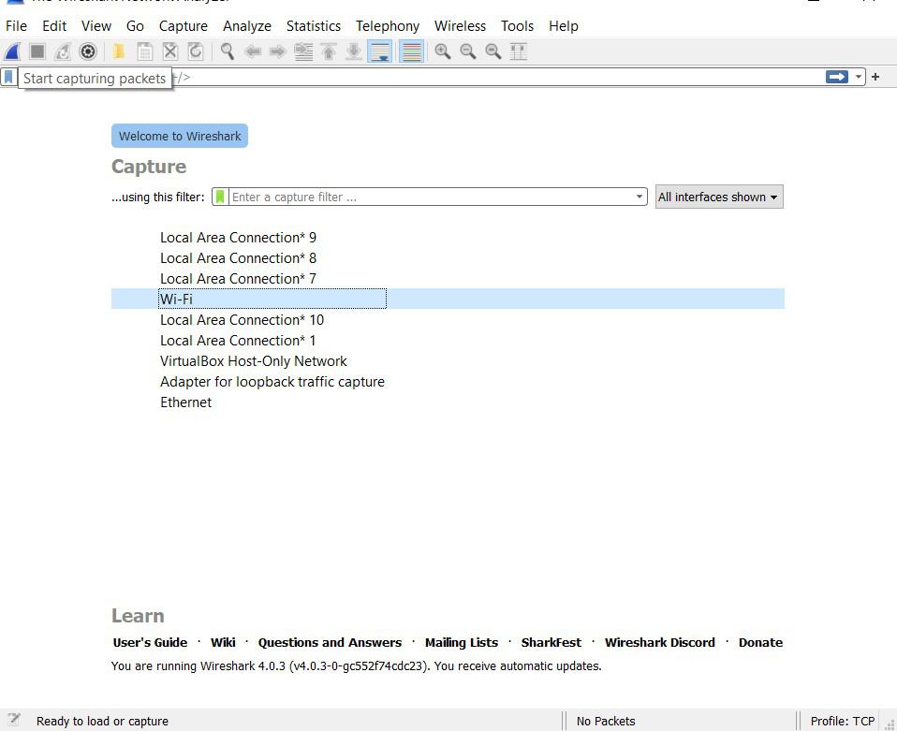Screen dimensions: 897x731
Task: Close the capture file using the X icon
Action: (x=169, y=51)
